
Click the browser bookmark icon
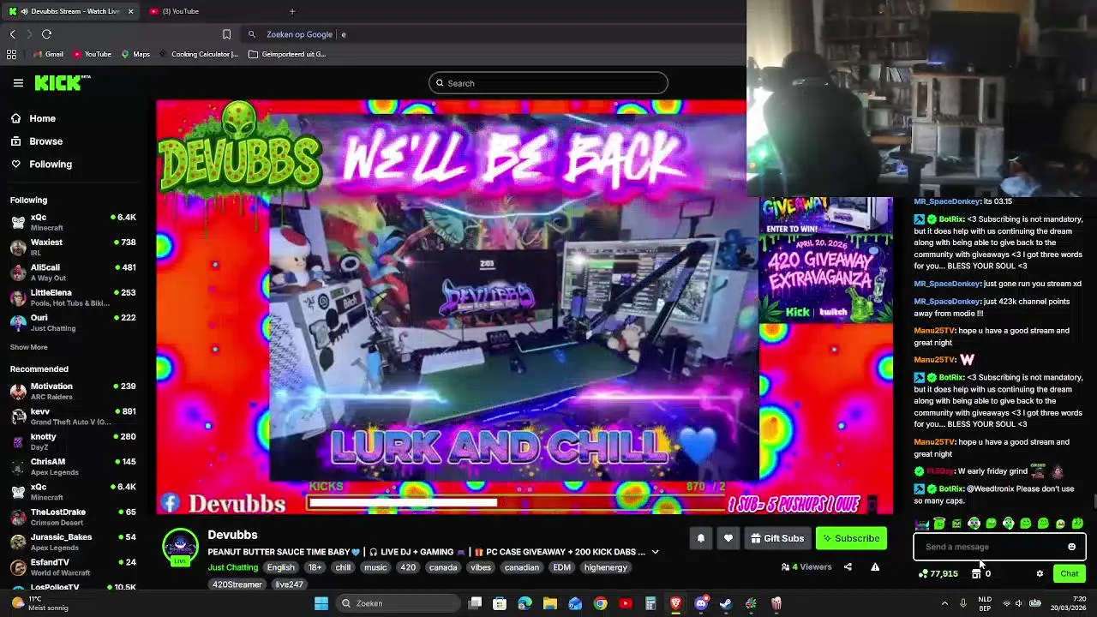[x=226, y=34]
